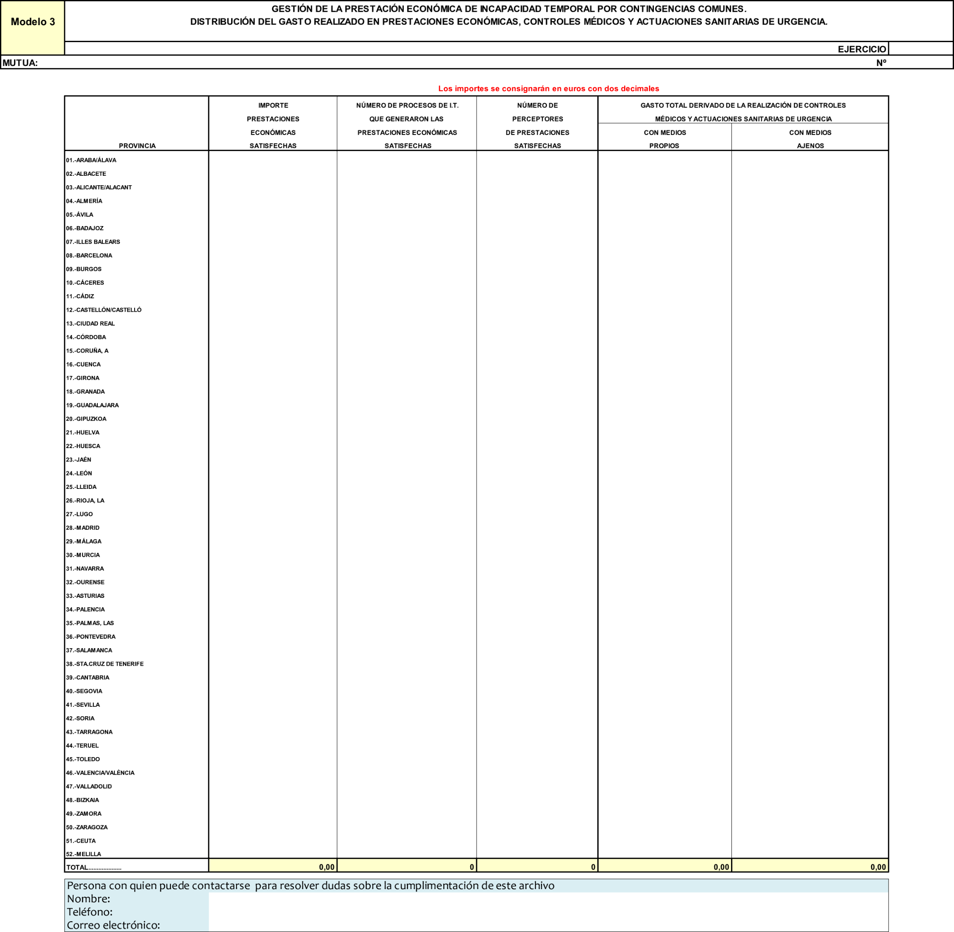This screenshot has width=954, height=932.
Task: Click the PROVINCIA column header
Action: [137, 146]
